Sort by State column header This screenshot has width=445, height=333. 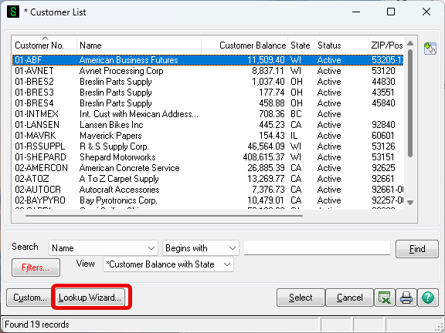pos(301,45)
